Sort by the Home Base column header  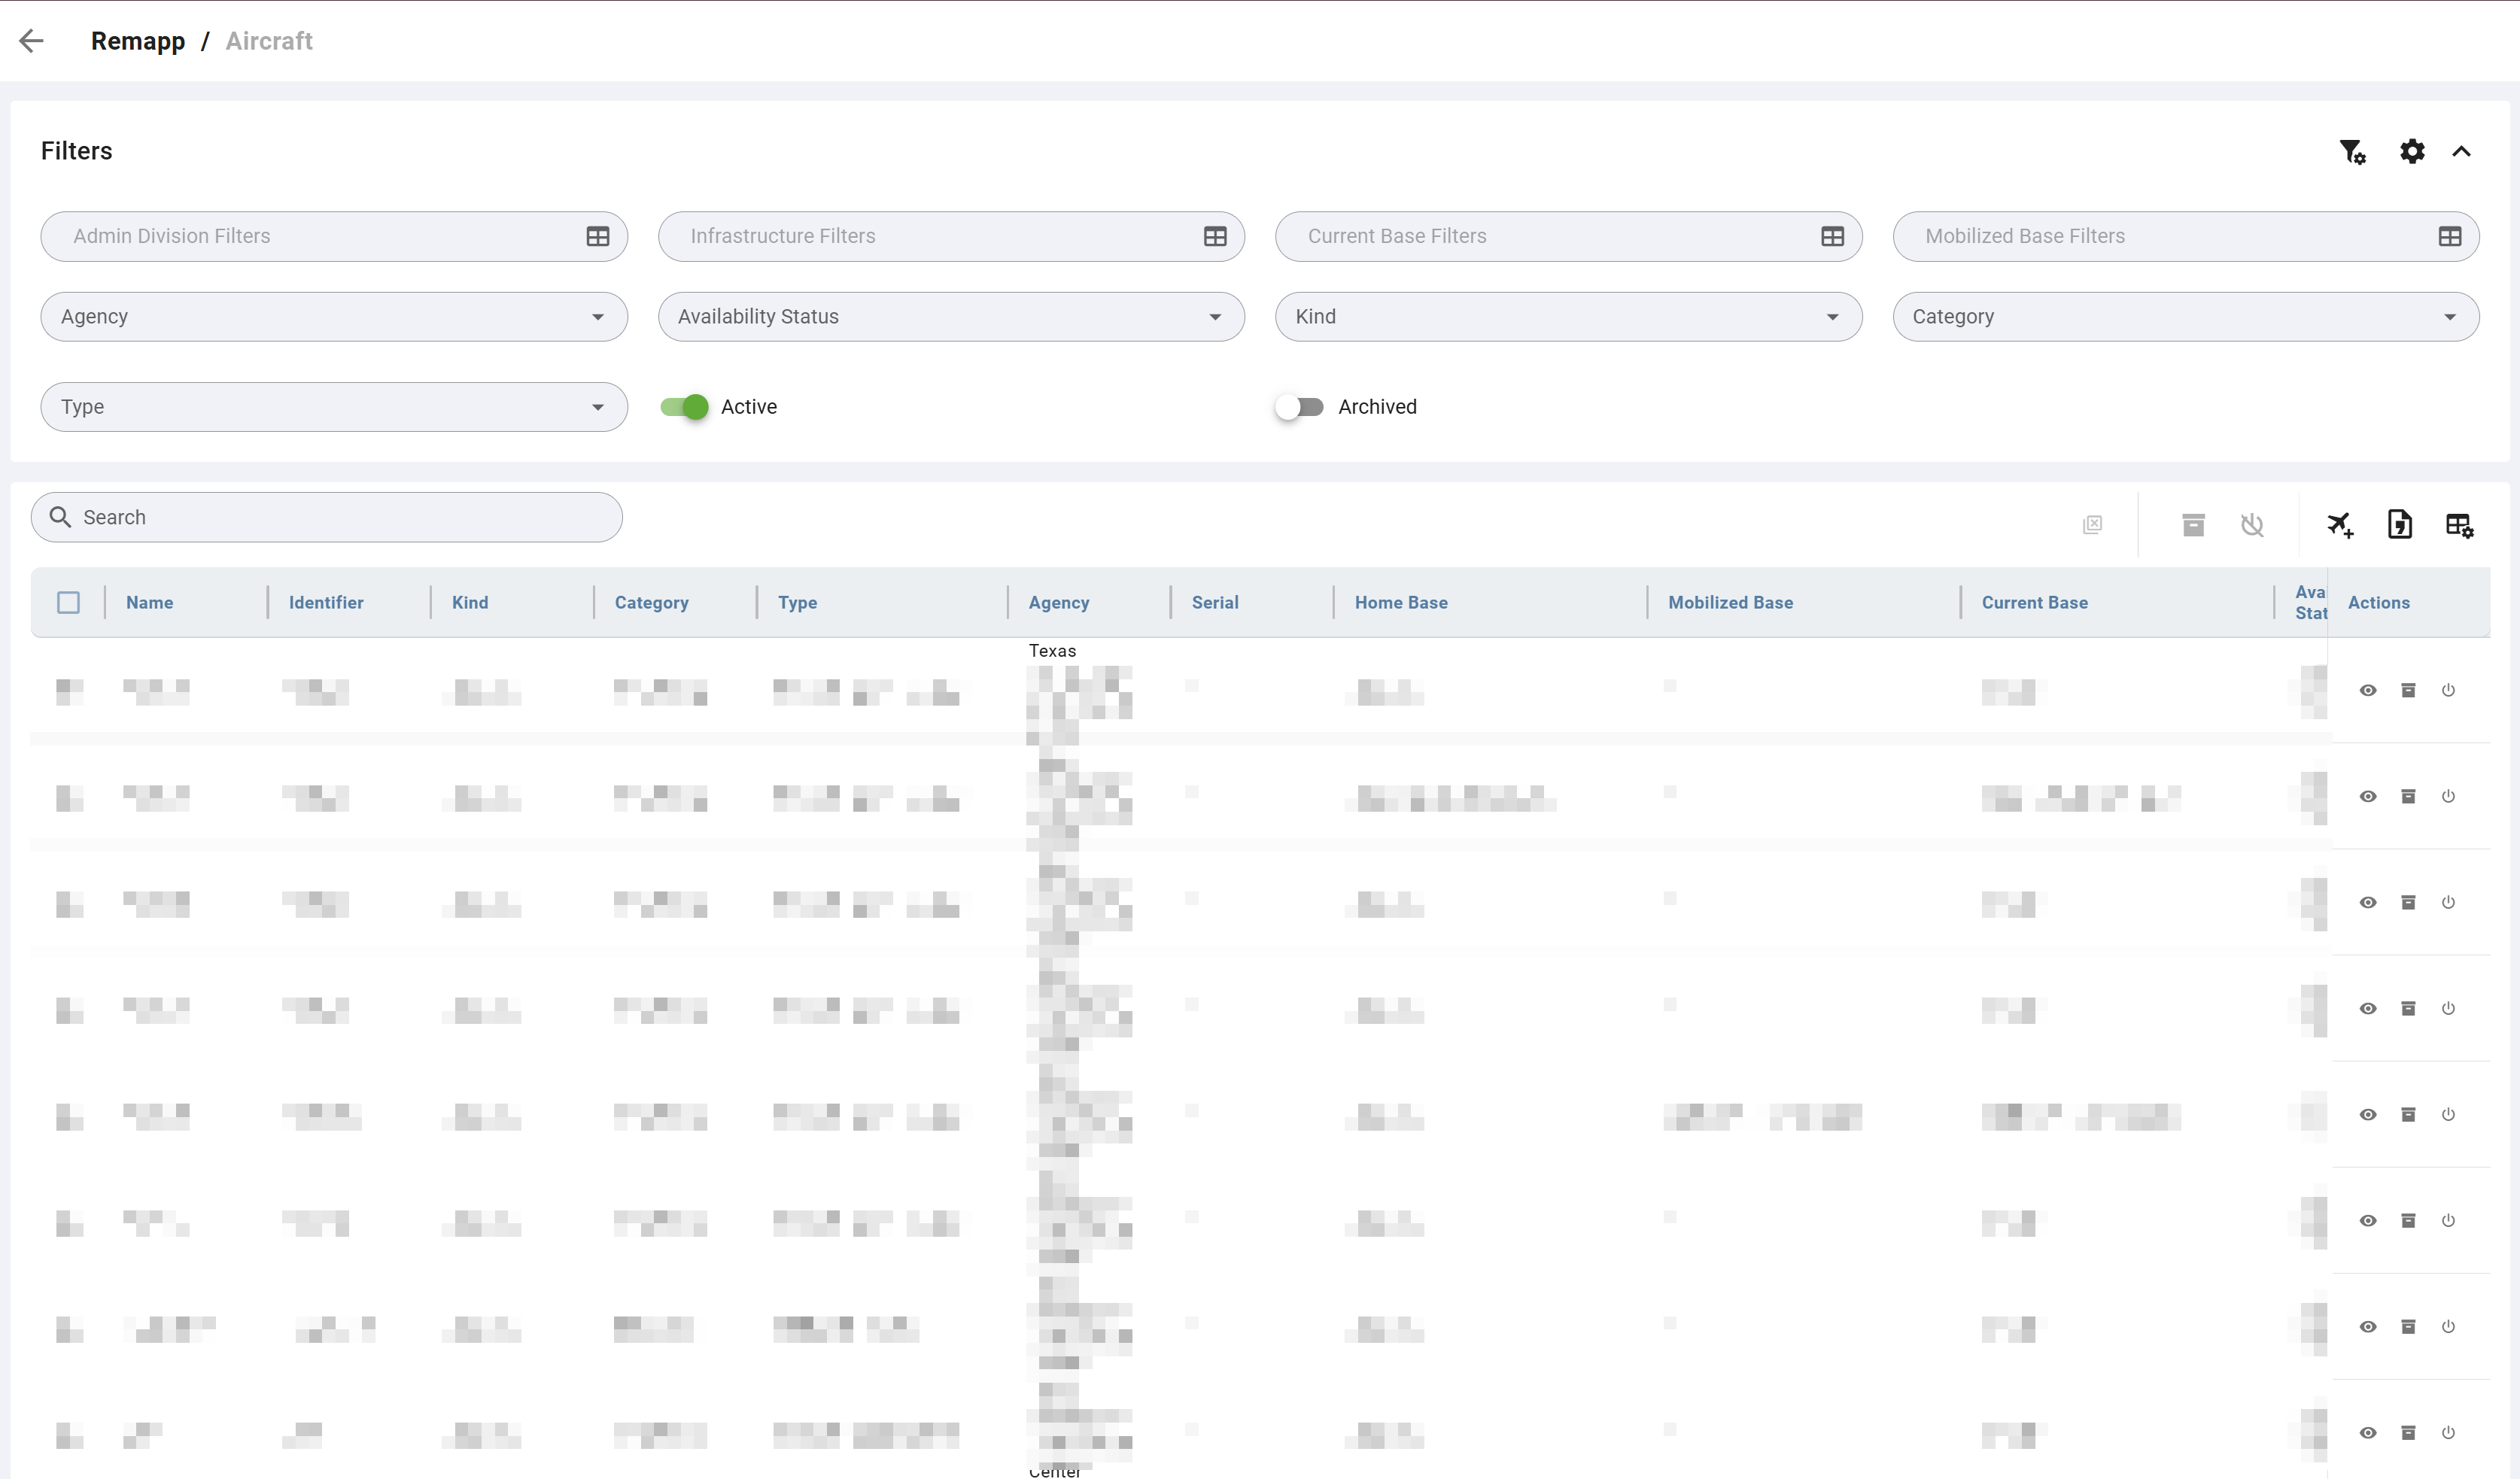point(1401,602)
